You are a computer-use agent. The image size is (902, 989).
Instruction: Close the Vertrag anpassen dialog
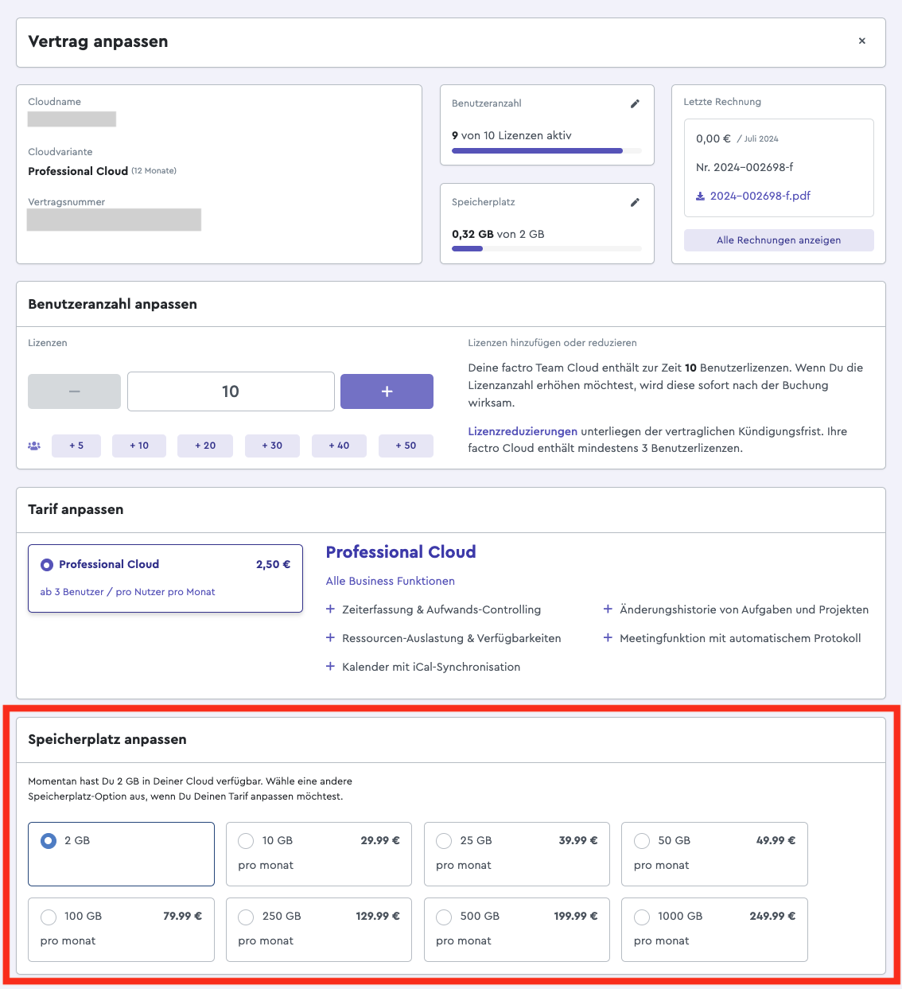(861, 41)
